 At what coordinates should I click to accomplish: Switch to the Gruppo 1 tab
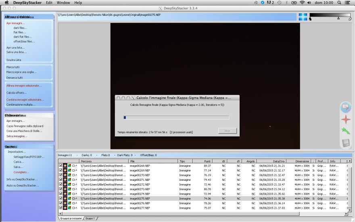coord(90,218)
